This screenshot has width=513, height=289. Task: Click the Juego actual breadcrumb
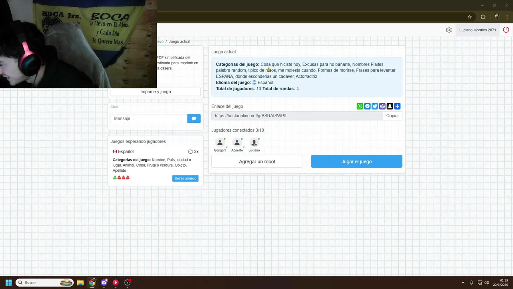click(x=179, y=41)
